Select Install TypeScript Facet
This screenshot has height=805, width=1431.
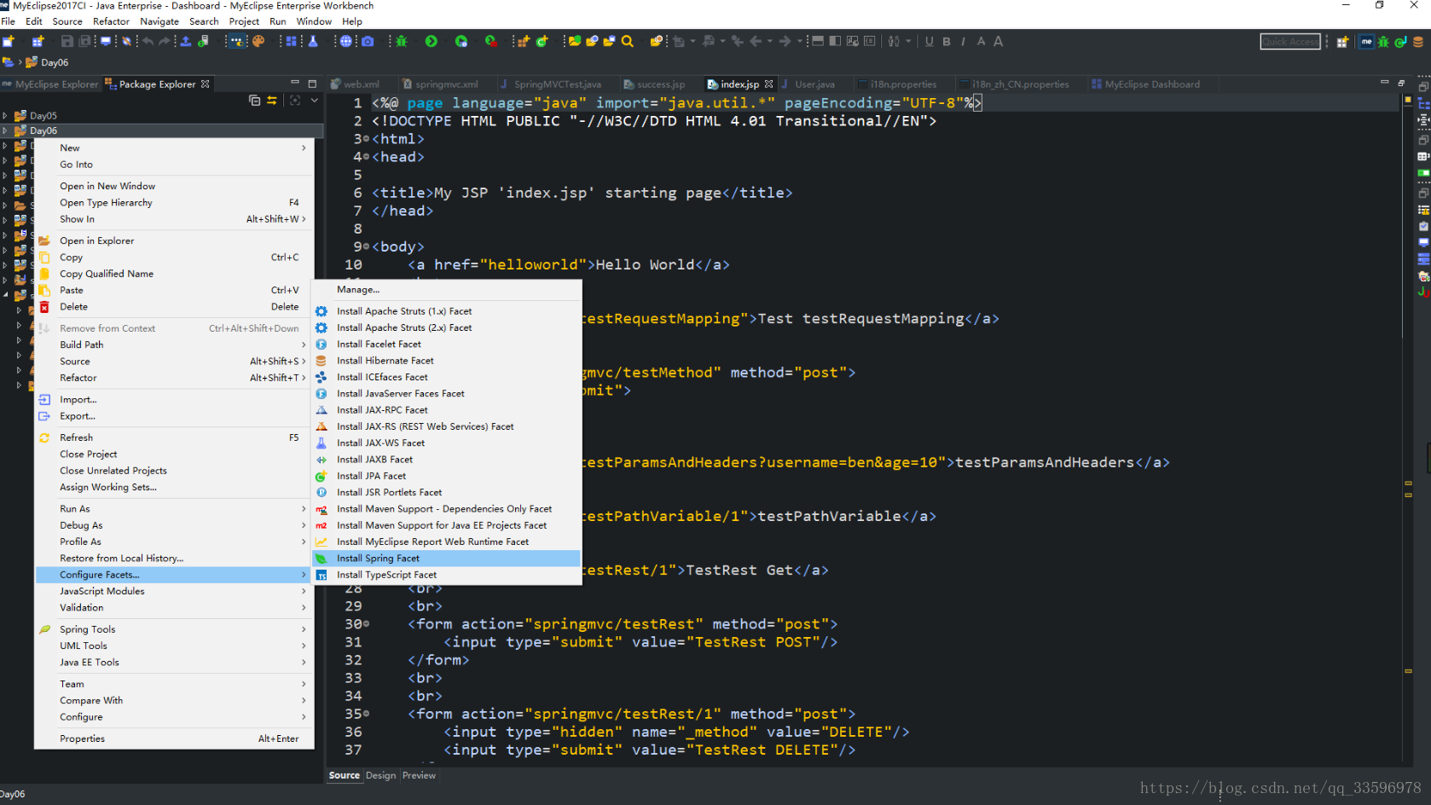[x=447, y=575]
